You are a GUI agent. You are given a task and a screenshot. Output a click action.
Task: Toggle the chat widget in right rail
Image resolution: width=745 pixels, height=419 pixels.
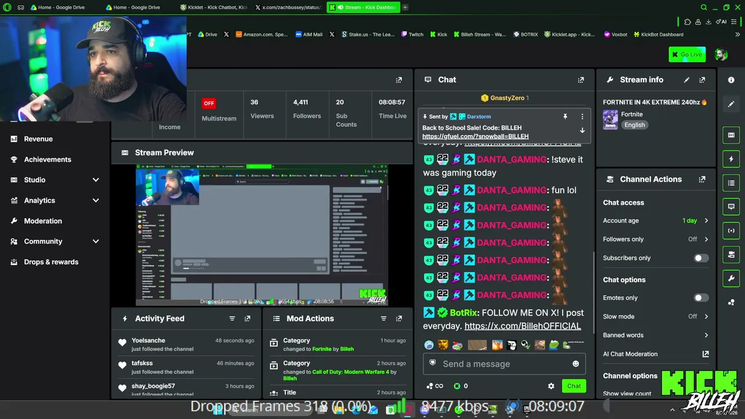[731, 207]
